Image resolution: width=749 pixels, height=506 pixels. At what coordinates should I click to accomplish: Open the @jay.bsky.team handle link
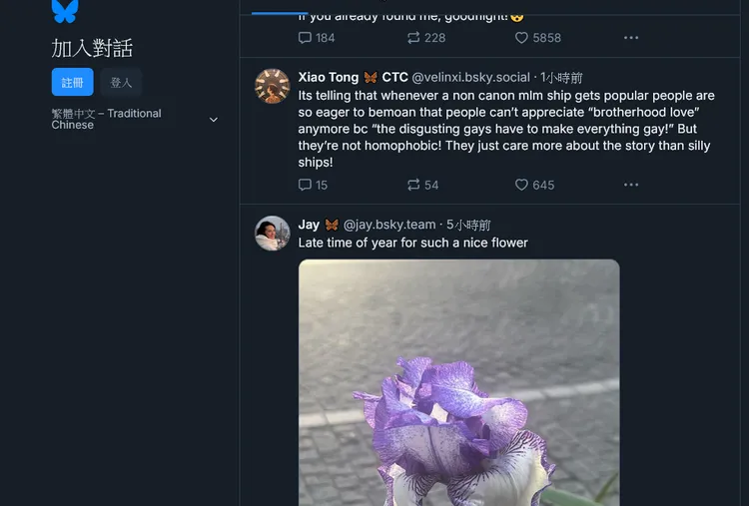389,225
